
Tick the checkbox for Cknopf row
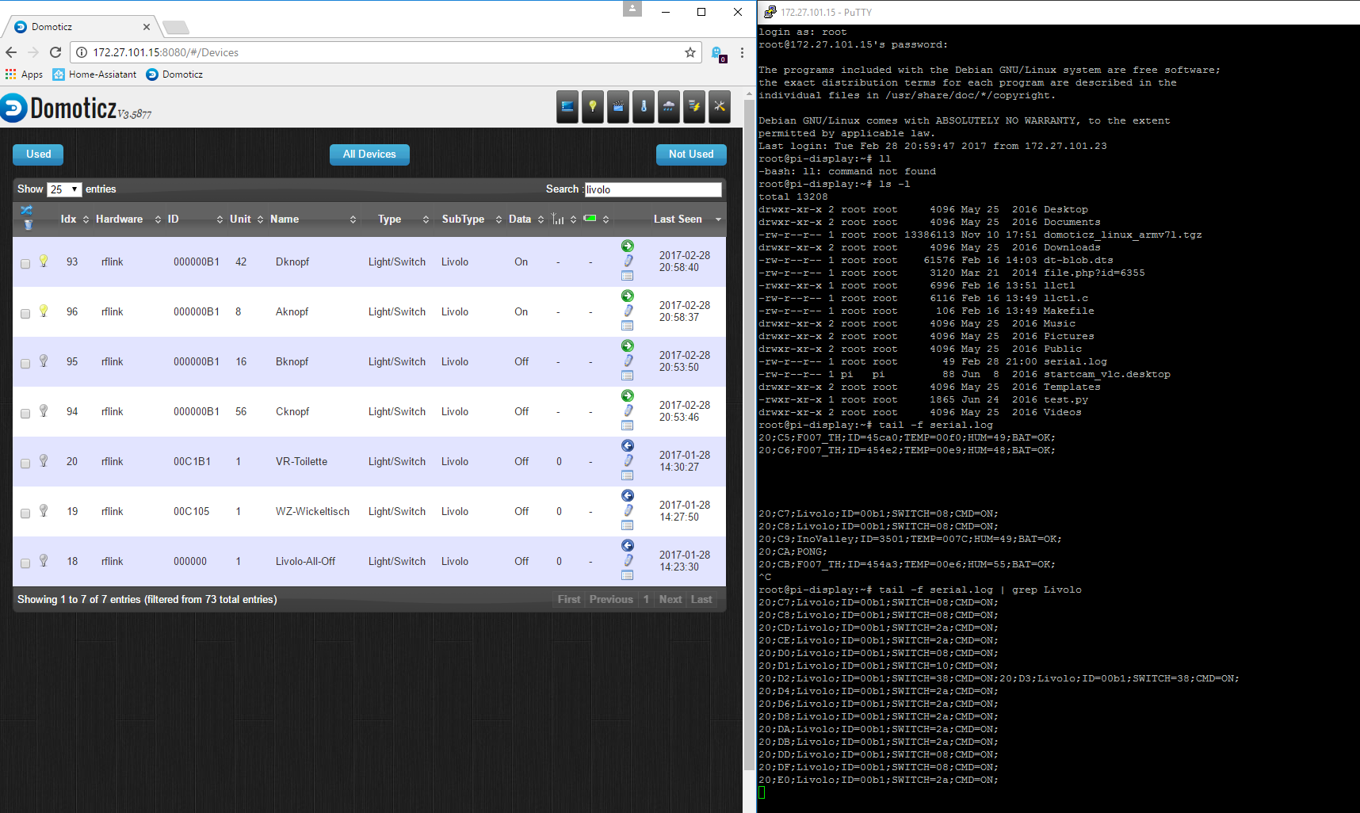coord(25,414)
